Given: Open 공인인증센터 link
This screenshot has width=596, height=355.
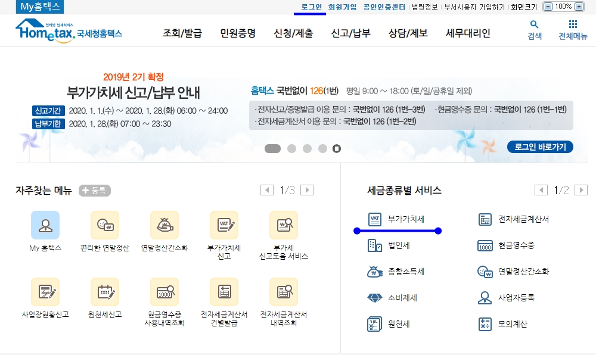Looking at the screenshot, I should (x=384, y=7).
